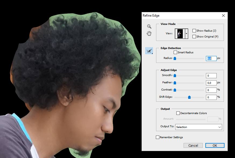Select the Refine Radius brush tool

click(x=149, y=51)
